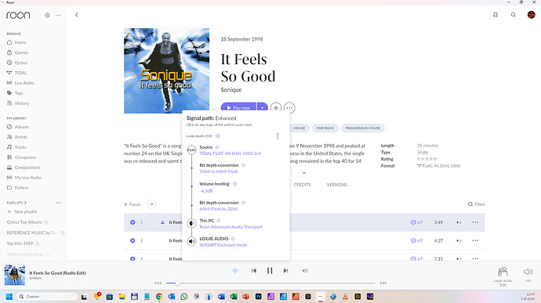Open the signal path three-dot menu
Screen dimensions: 541x303
point(278,135)
